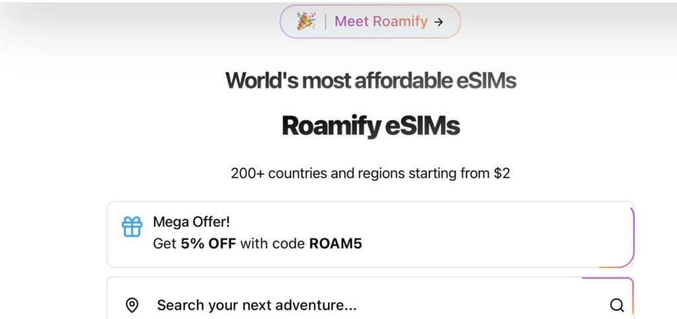Click the ROAM5 promo code text
The image size is (677, 319).
point(336,244)
